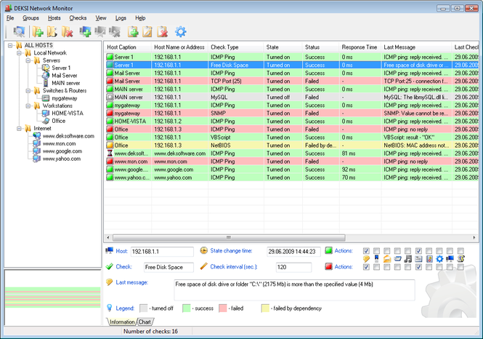The width and height of the screenshot is (483, 339).
Task: Uncheck failure-actions checkbox below window icon
Action: tap(418, 267)
